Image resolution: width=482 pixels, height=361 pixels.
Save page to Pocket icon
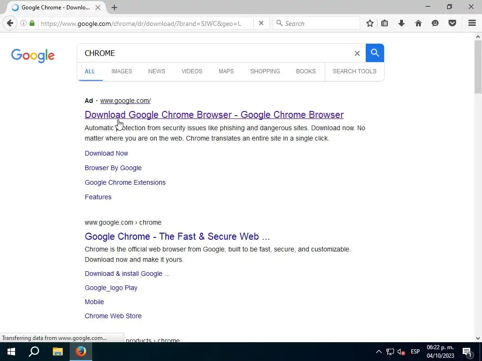click(x=452, y=24)
